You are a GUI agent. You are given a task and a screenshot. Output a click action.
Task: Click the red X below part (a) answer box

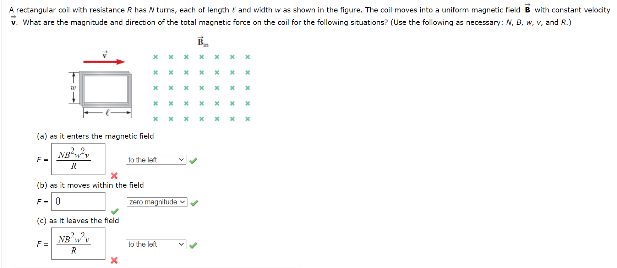tap(114, 175)
